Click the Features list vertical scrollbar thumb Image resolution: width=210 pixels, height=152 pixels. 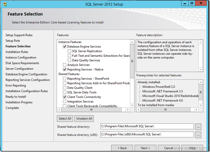click(x=132, y=61)
